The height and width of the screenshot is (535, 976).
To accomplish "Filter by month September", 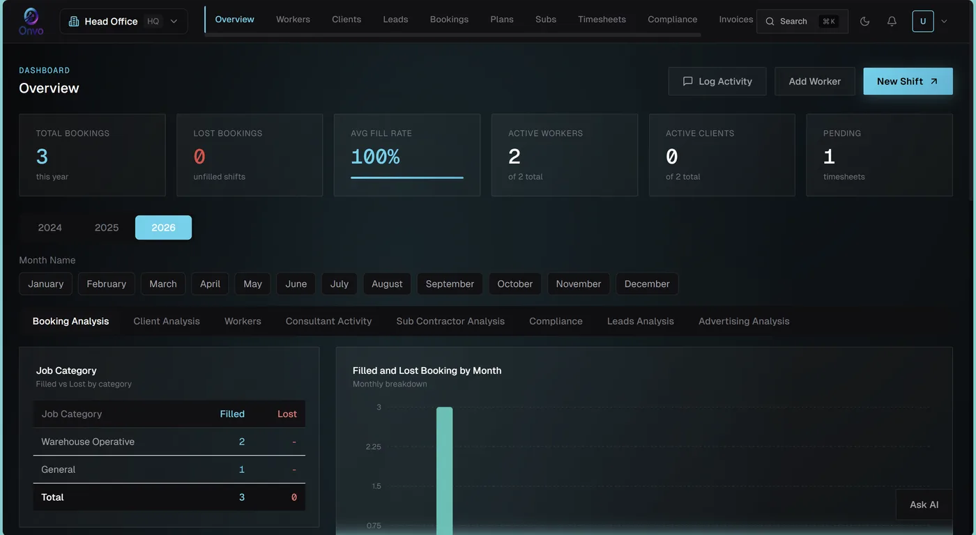I will click(450, 284).
